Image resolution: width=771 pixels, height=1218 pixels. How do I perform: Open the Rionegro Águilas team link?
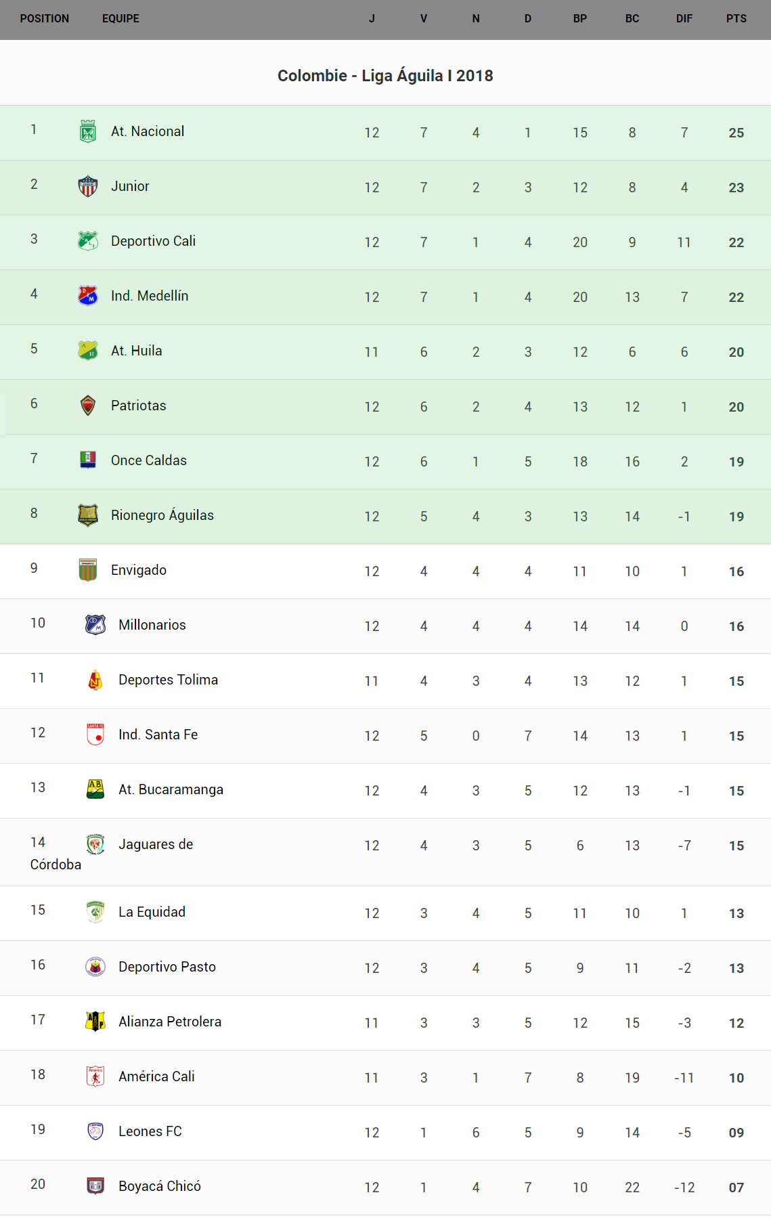click(162, 515)
